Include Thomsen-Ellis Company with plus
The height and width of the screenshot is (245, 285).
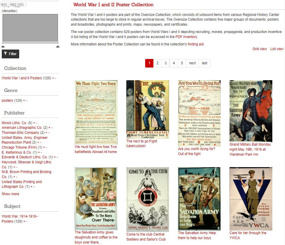pyautogui.click(x=46, y=133)
